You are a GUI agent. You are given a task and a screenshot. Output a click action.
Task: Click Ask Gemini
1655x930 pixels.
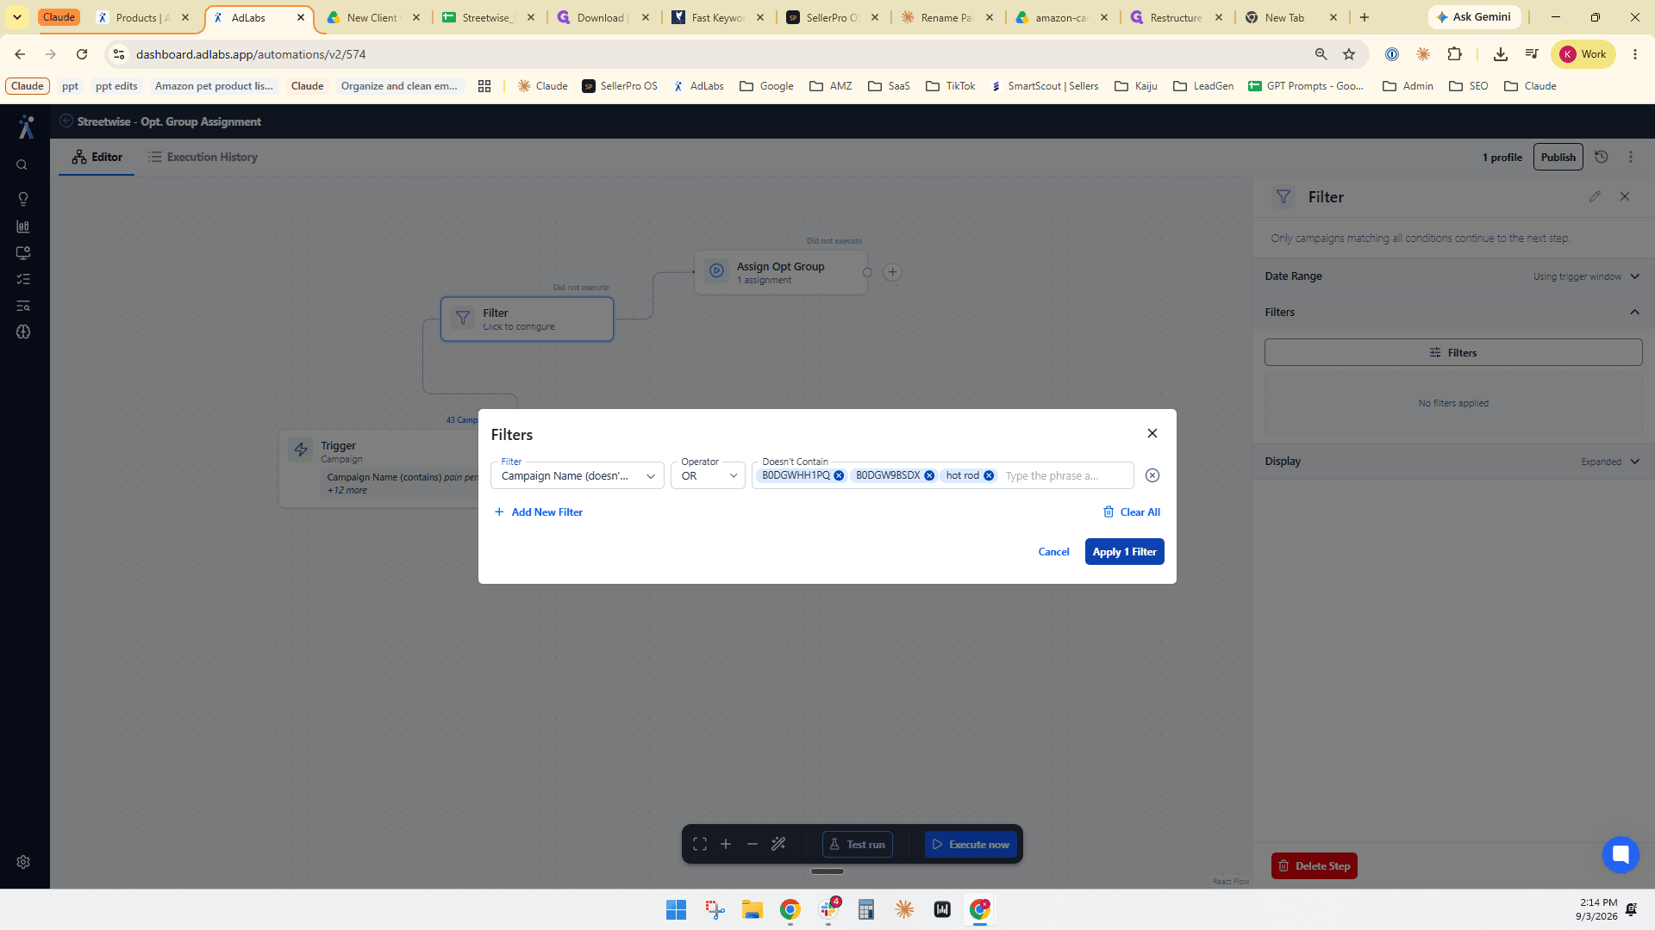click(1474, 17)
